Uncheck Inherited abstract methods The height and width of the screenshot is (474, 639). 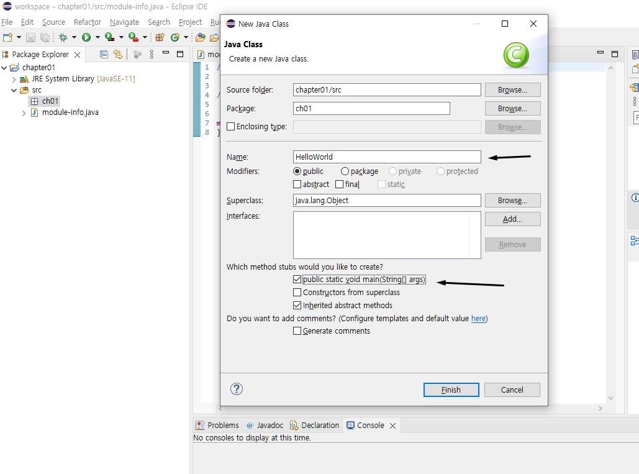pyautogui.click(x=297, y=305)
